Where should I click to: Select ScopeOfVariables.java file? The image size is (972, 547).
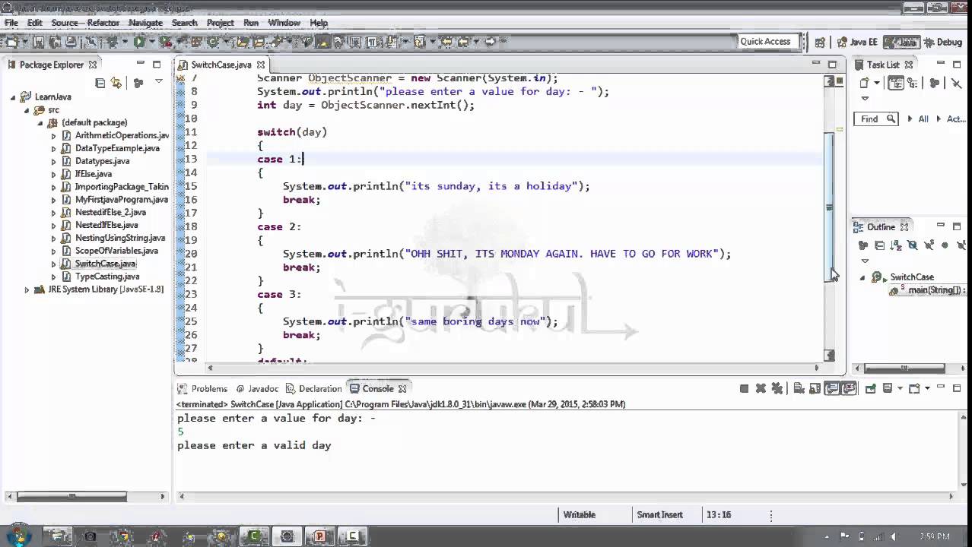[116, 251]
